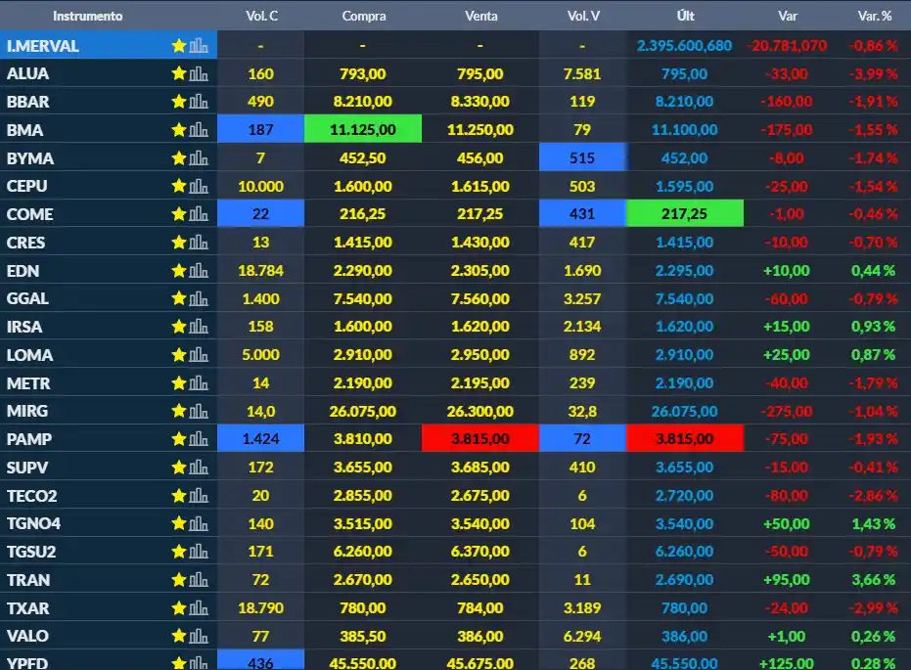Open chart icon for TXAR
Screen dimensions: 911x670
[199, 607]
